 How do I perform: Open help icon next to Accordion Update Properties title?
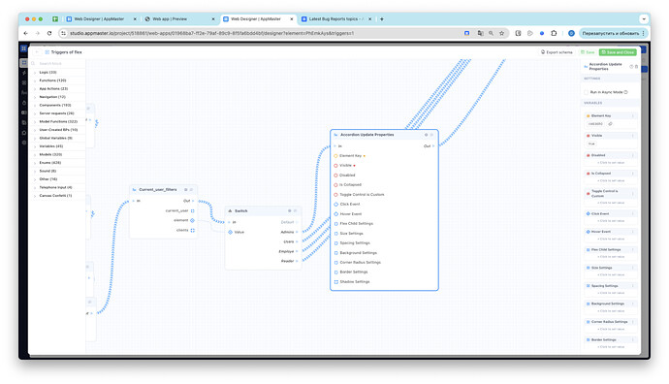632,67
